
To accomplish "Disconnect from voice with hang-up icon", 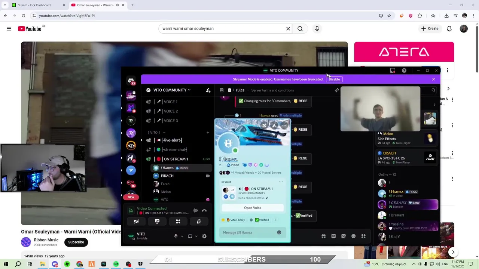I will 204,211.
